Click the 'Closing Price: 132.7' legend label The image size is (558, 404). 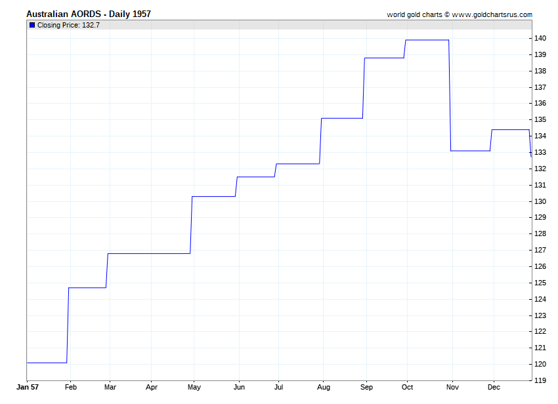68,25
